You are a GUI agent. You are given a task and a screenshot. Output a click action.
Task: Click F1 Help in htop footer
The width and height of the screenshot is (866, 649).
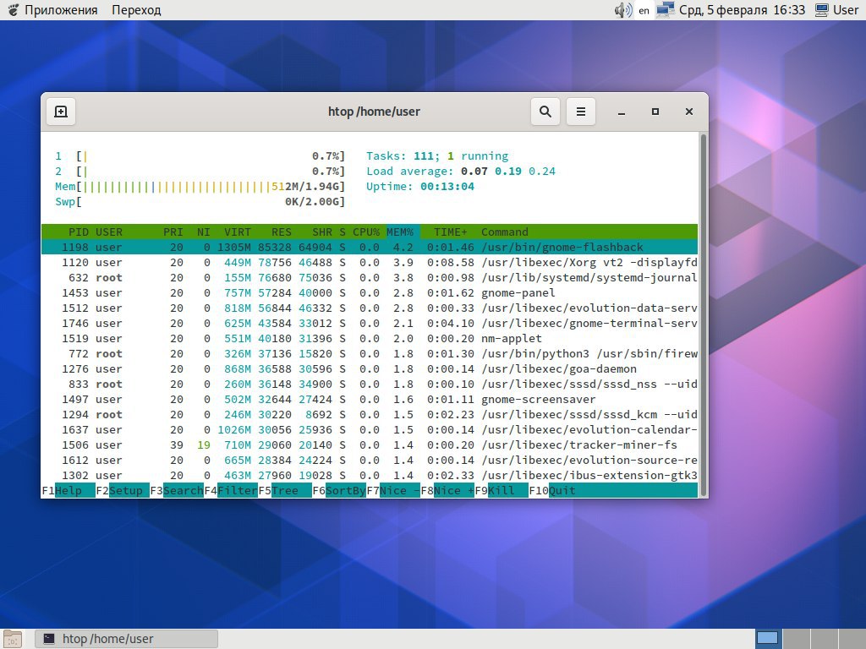tap(68, 491)
